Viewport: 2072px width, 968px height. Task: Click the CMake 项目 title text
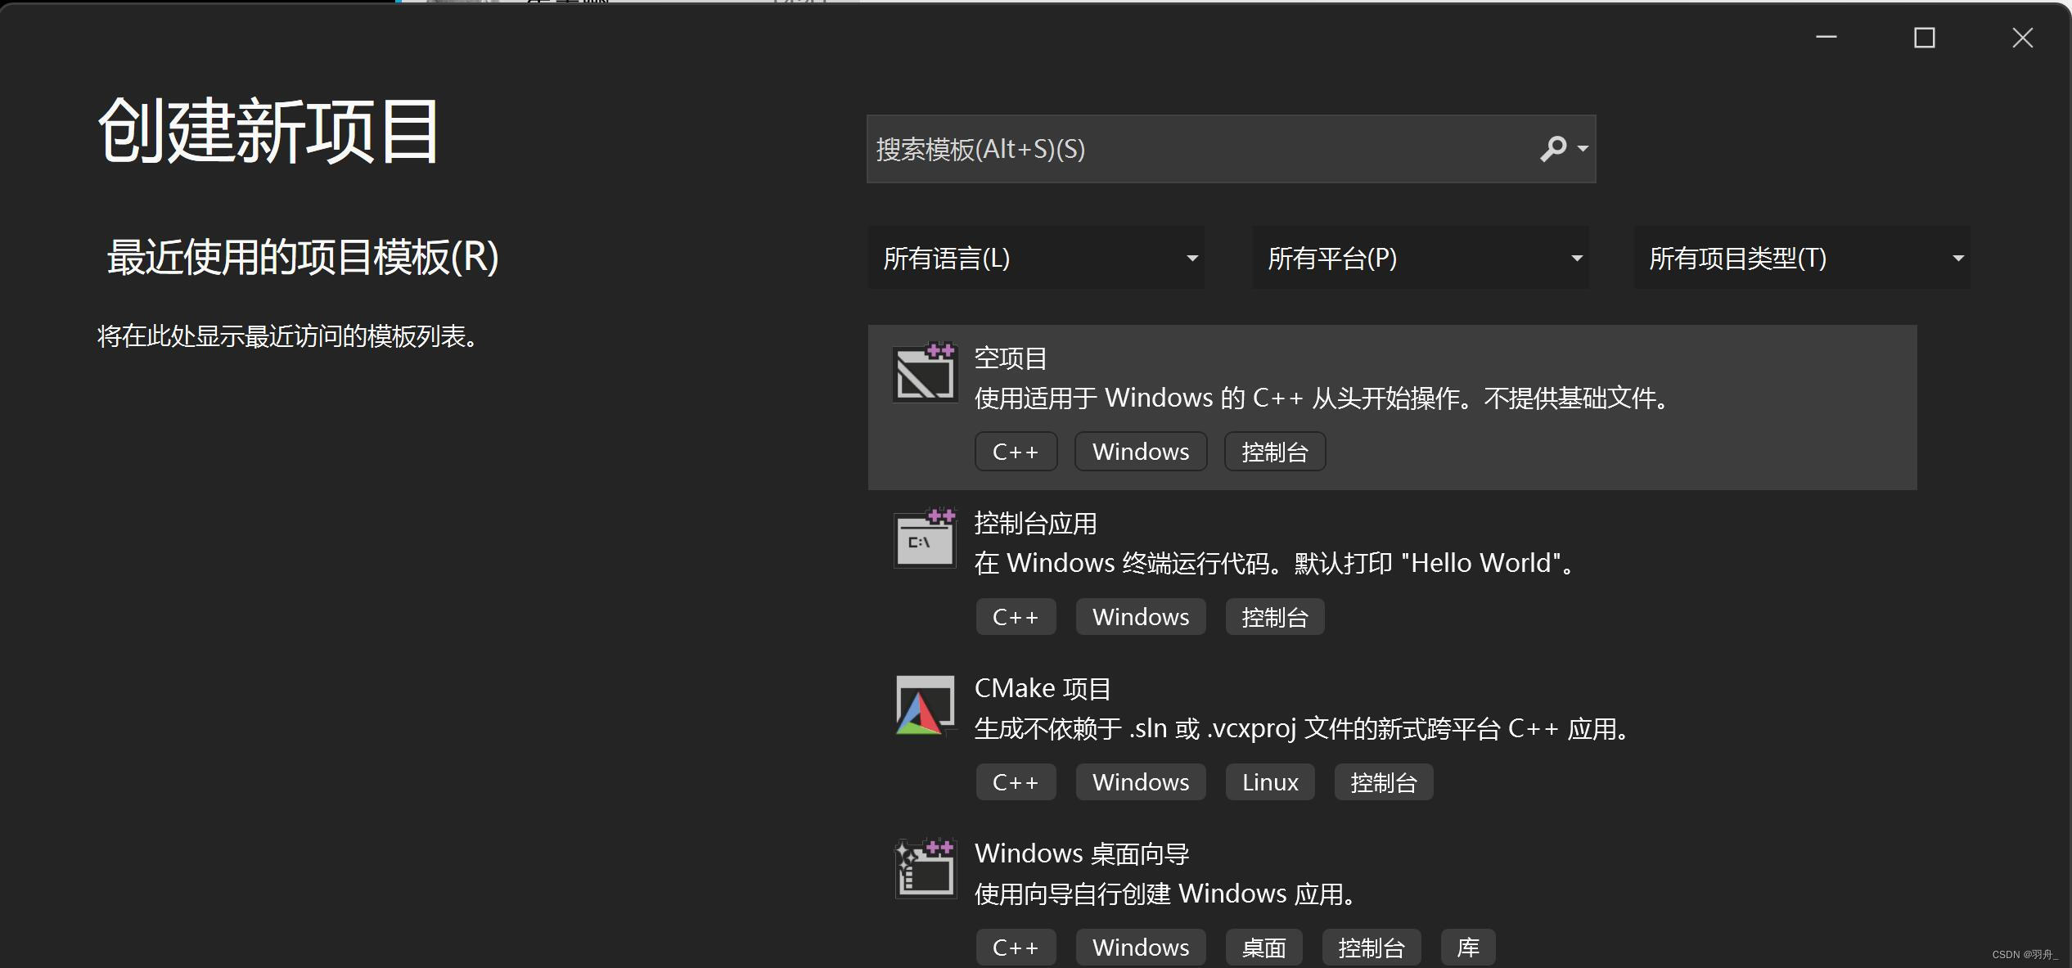point(1043,689)
